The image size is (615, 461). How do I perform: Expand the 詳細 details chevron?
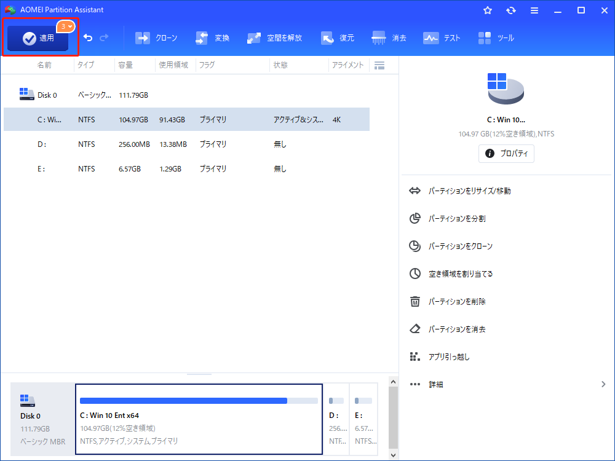pyautogui.click(x=603, y=384)
